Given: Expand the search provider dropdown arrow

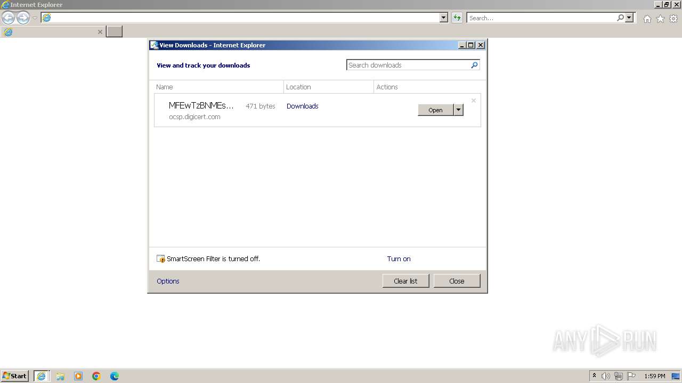Looking at the screenshot, I should [629, 18].
